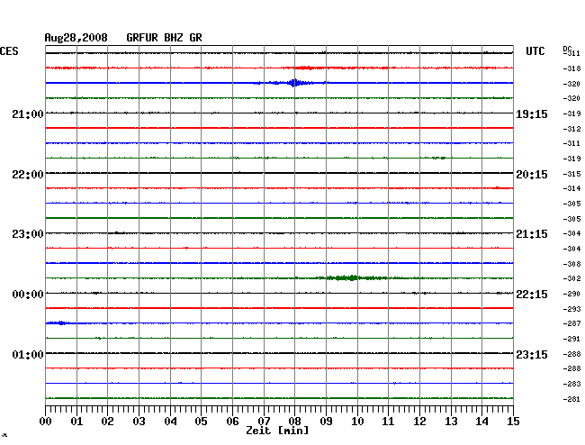Image resolution: width=585 pixels, height=445 pixels.
Task: Click the DC offset value -283
Action: point(571,384)
